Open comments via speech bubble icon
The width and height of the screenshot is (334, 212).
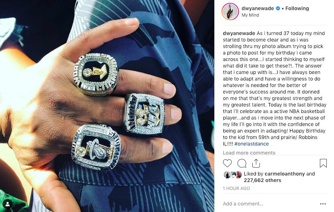pos(242,163)
